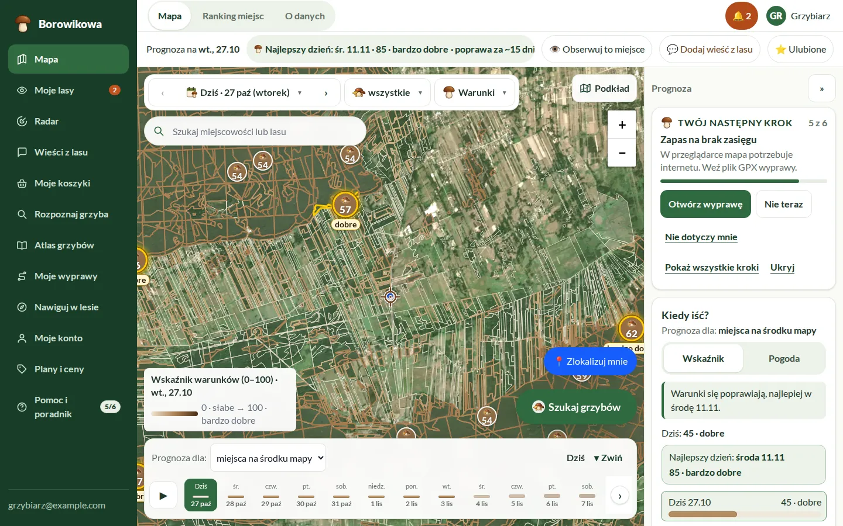The width and height of the screenshot is (843, 526).
Task: Go to next day arrow in date picker
Action: [326, 92]
